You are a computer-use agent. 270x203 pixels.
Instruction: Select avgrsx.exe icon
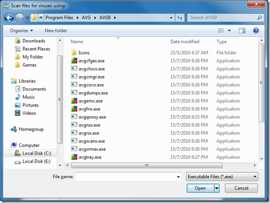click(x=74, y=133)
